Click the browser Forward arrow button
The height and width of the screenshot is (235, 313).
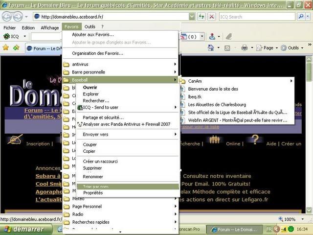18,17
